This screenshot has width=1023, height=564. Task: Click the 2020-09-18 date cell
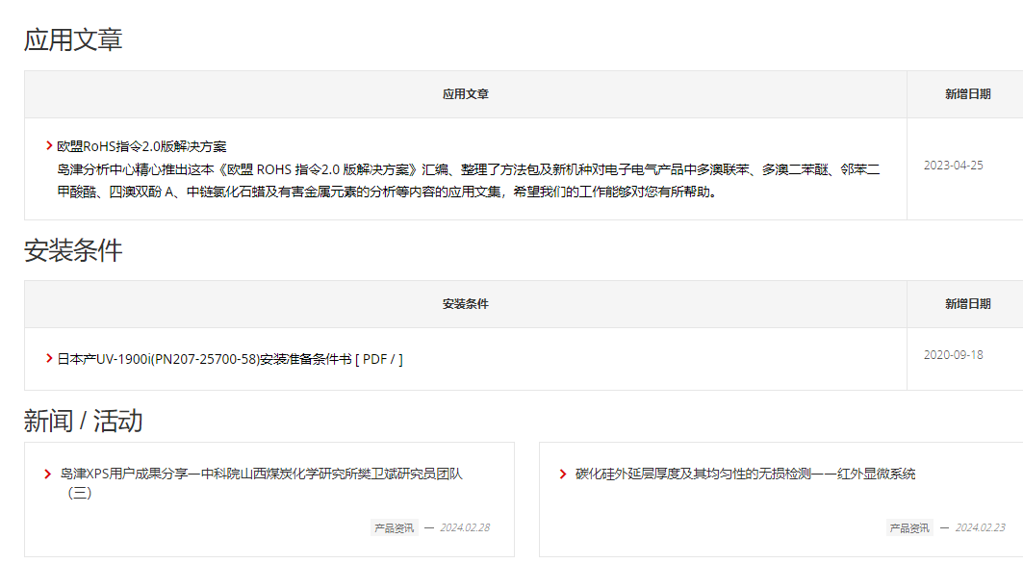(953, 354)
